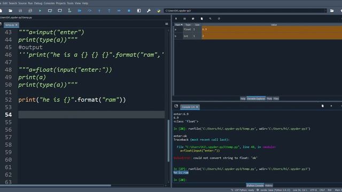Sort variables by Type column header
The height and width of the screenshot is (192, 342).
tap(188, 25)
